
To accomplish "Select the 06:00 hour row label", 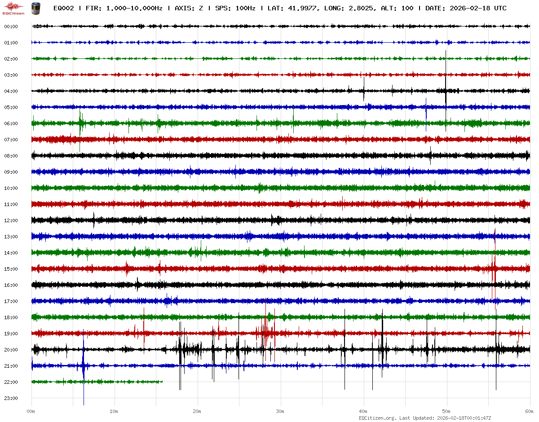I will coord(11,123).
